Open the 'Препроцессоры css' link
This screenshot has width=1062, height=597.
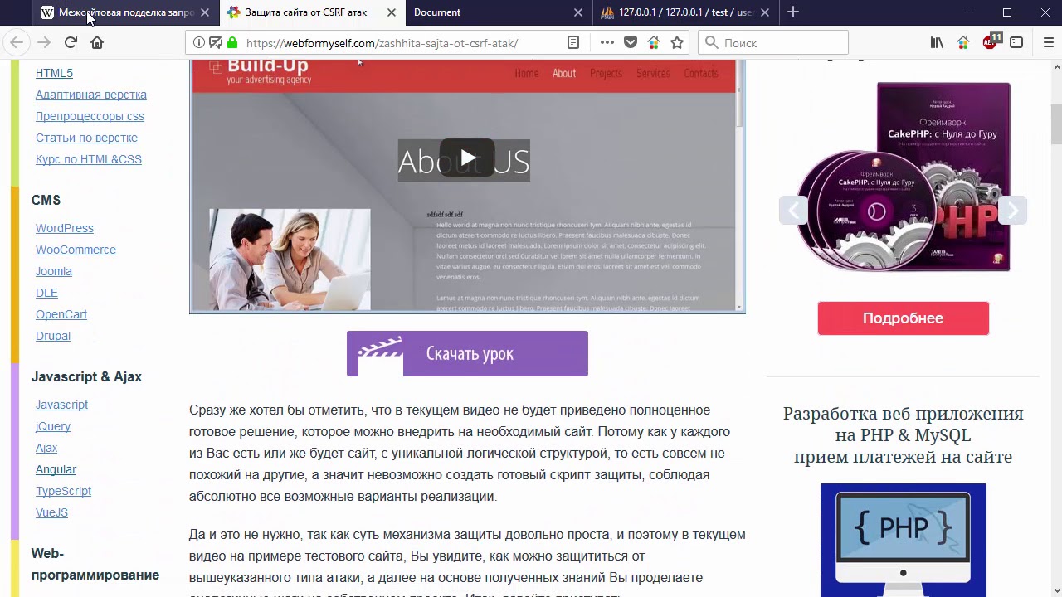coord(90,116)
